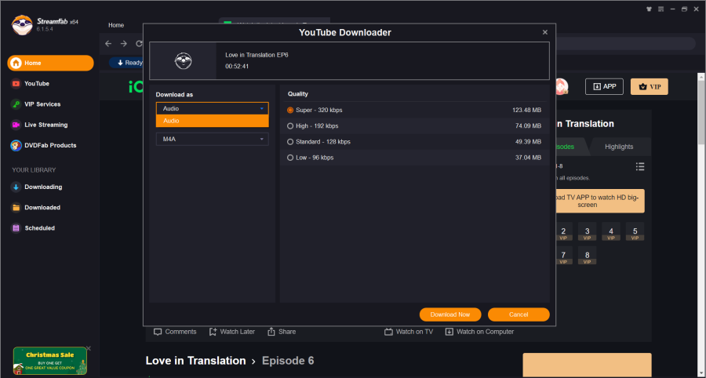
Task: Switch to the Home tab
Action: click(x=116, y=25)
